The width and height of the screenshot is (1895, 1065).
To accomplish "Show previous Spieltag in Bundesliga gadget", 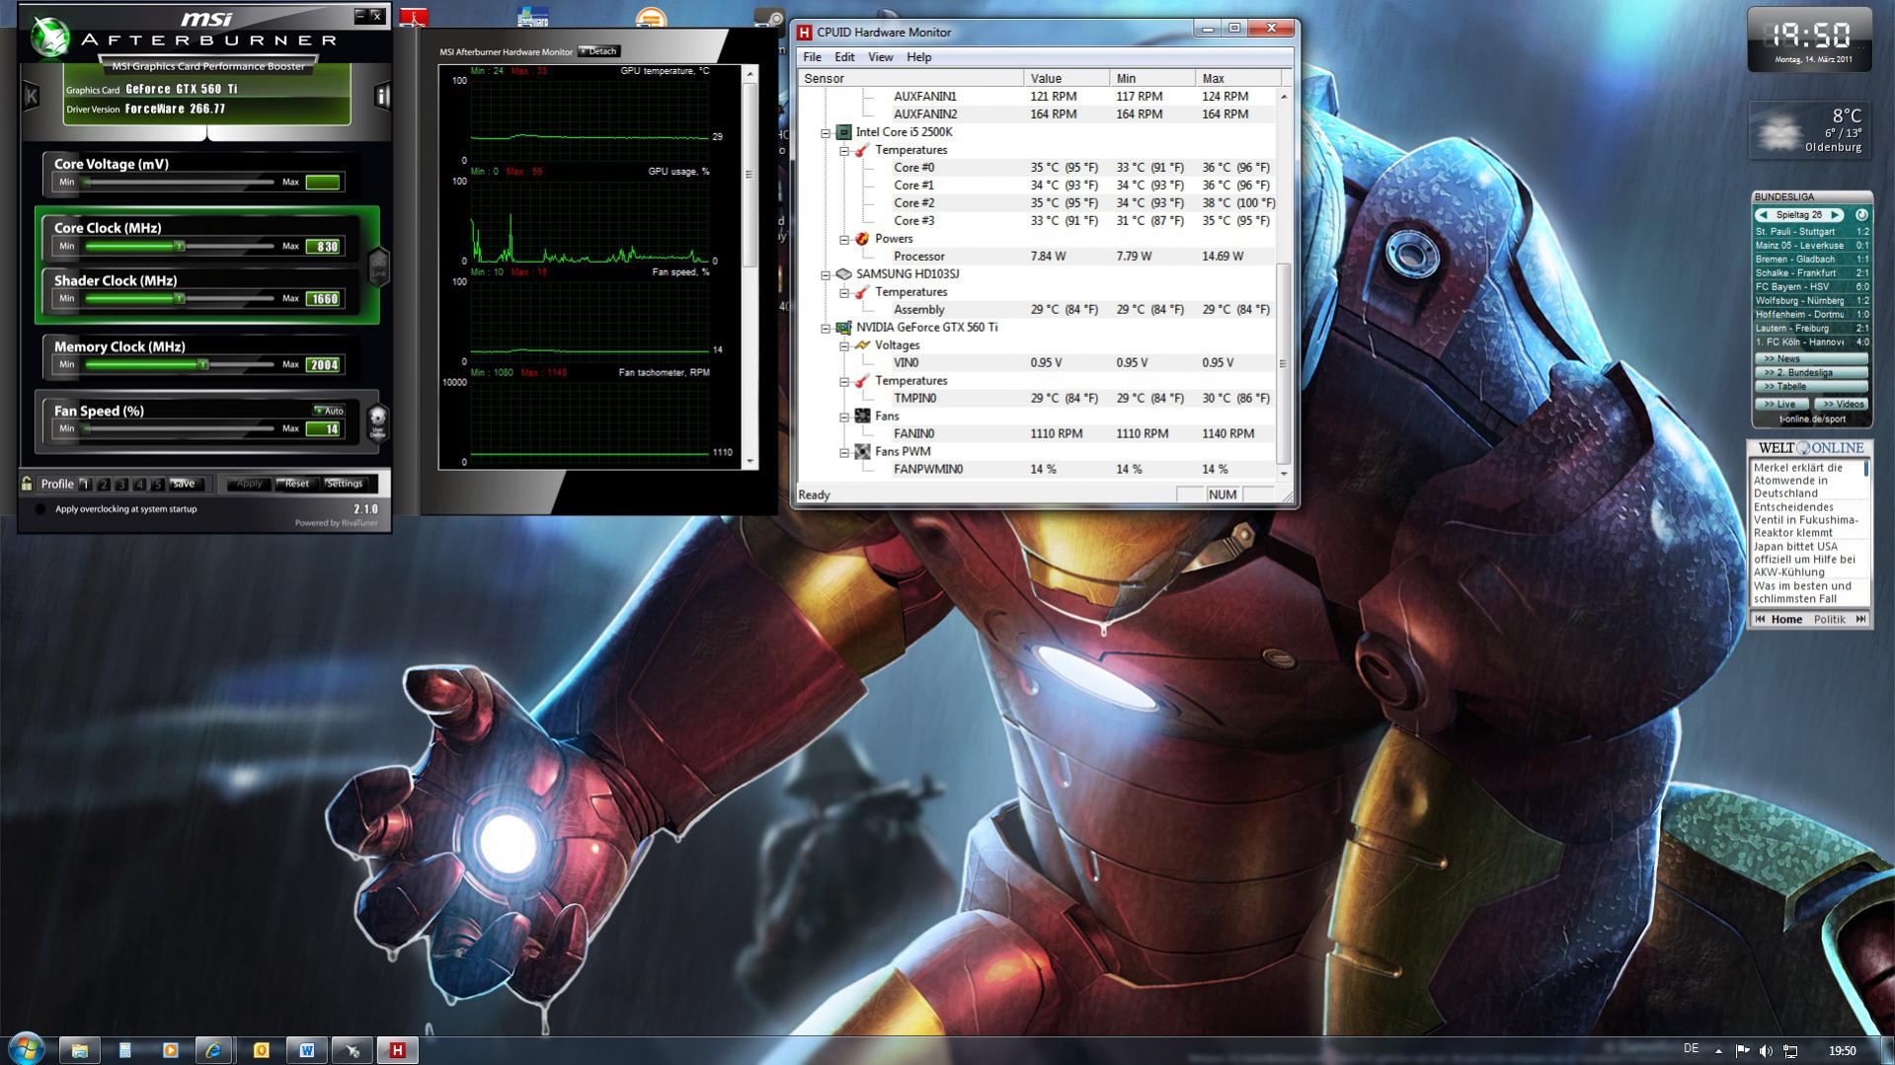I will [1763, 215].
